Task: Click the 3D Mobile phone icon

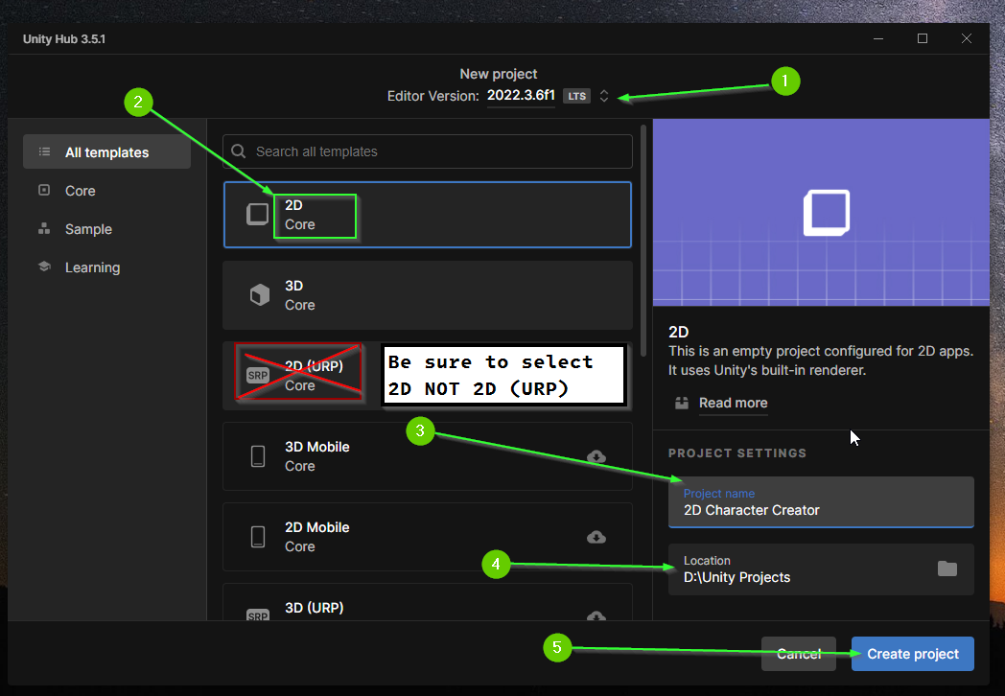Action: [x=257, y=456]
